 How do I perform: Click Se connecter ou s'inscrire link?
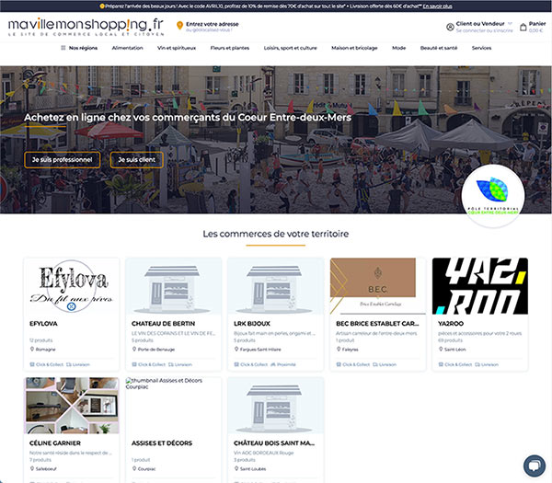click(485, 30)
